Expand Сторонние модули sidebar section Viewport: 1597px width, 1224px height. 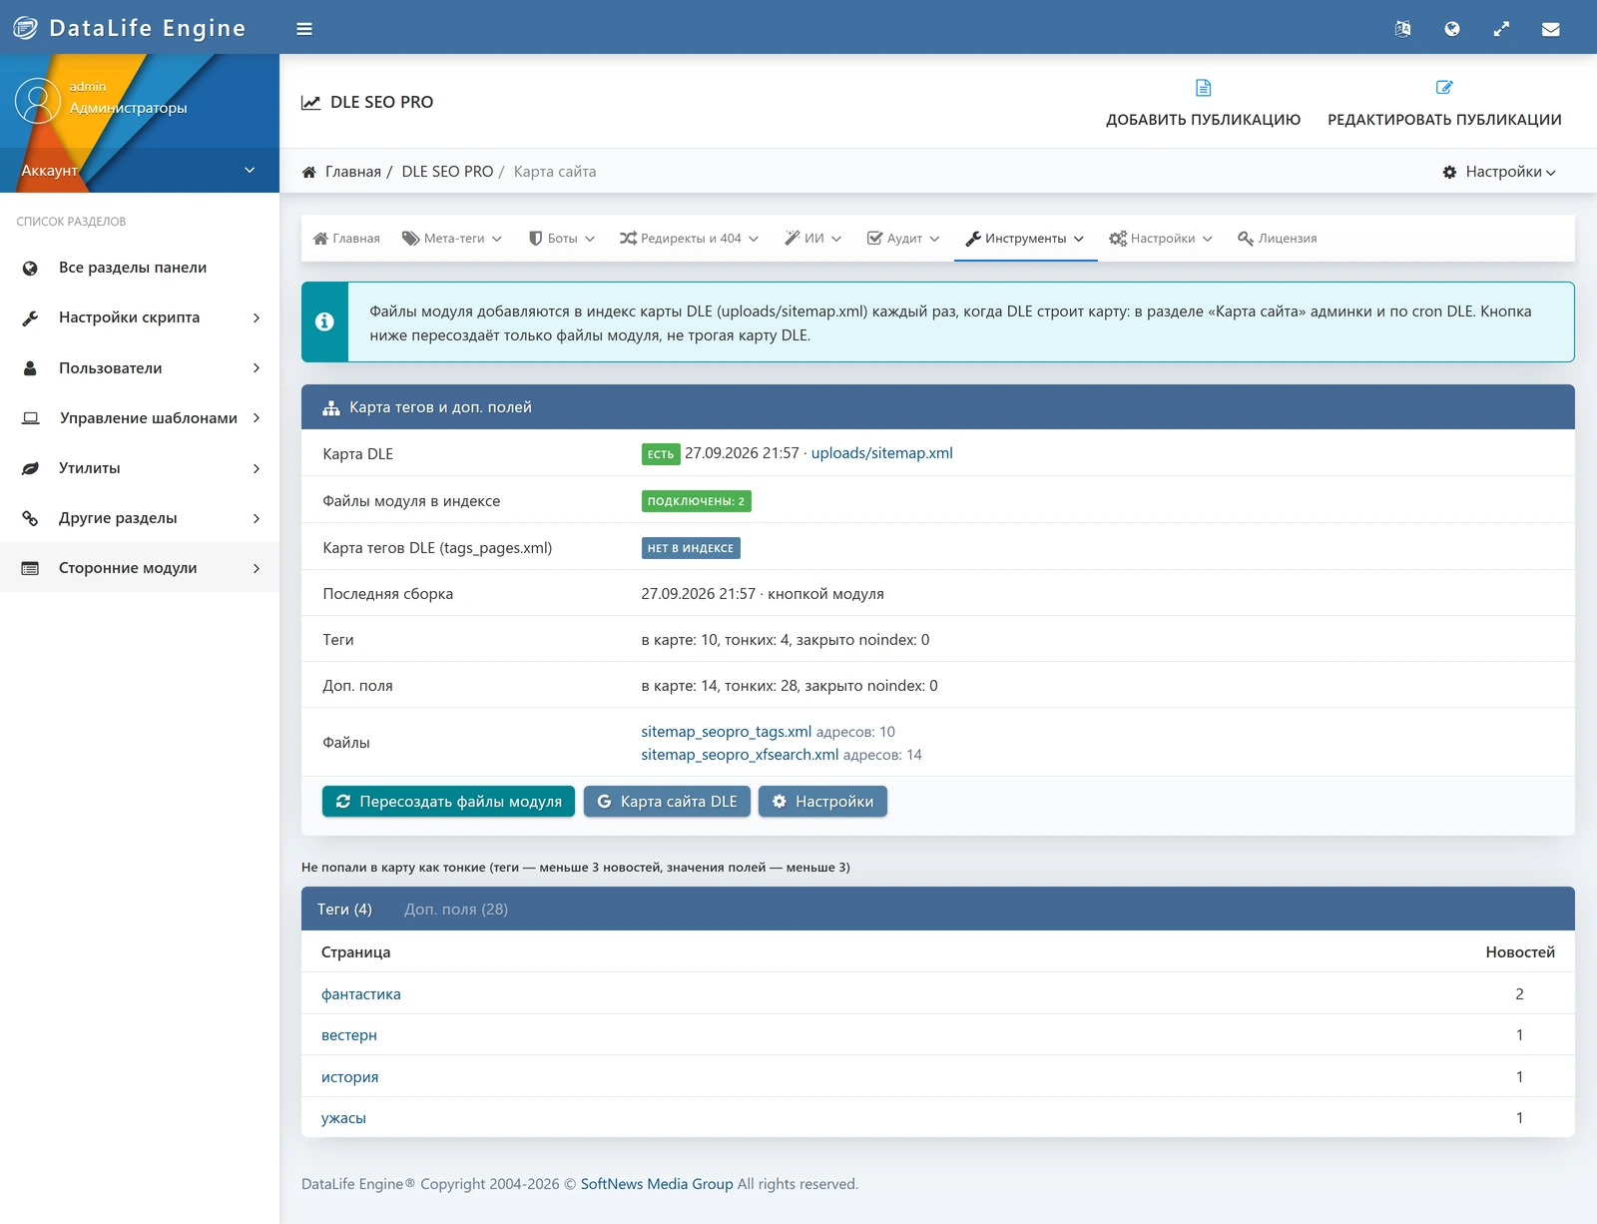point(140,568)
